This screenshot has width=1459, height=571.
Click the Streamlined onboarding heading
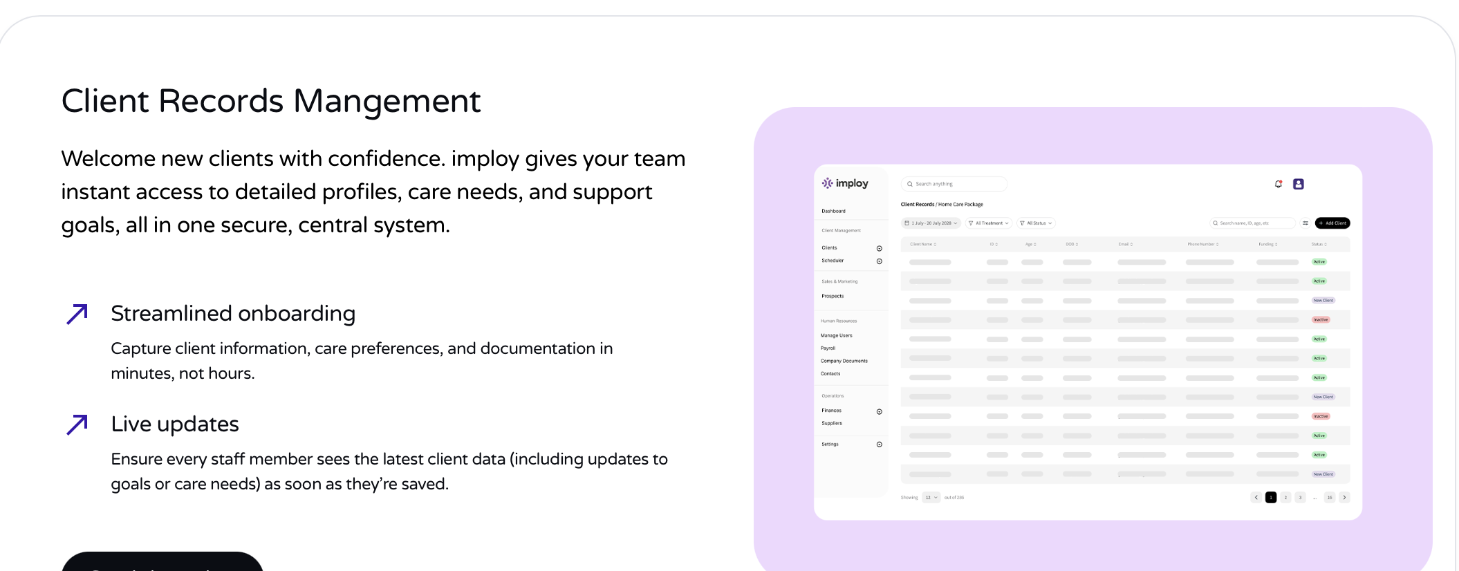233,313
